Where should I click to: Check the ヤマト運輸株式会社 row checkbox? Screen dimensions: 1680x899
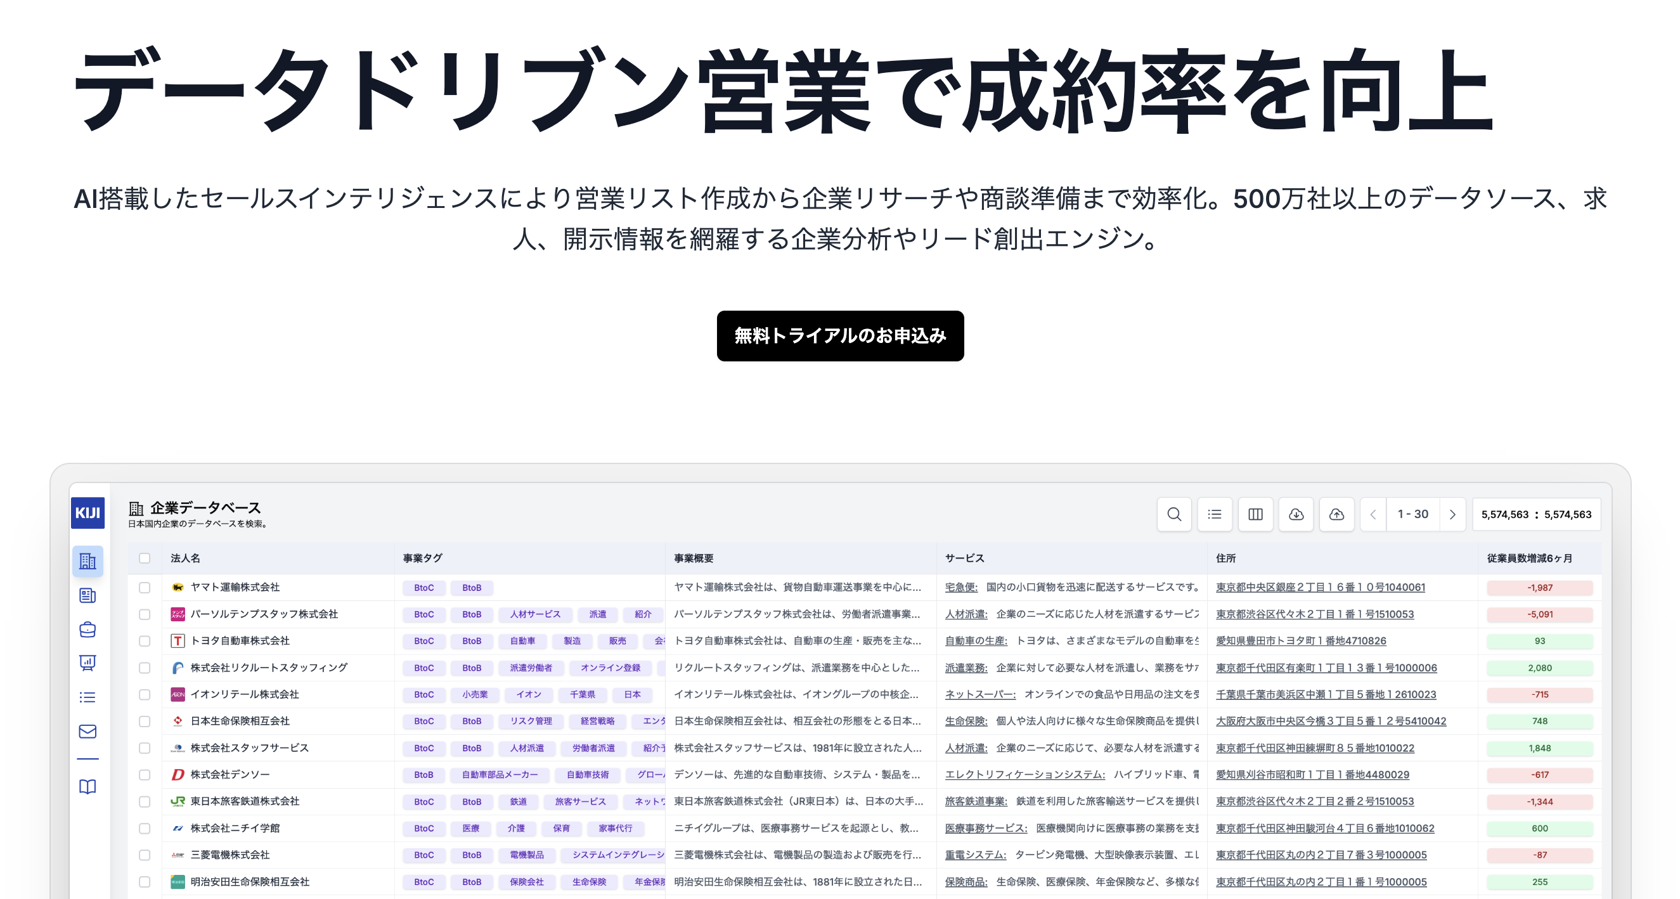click(x=145, y=587)
